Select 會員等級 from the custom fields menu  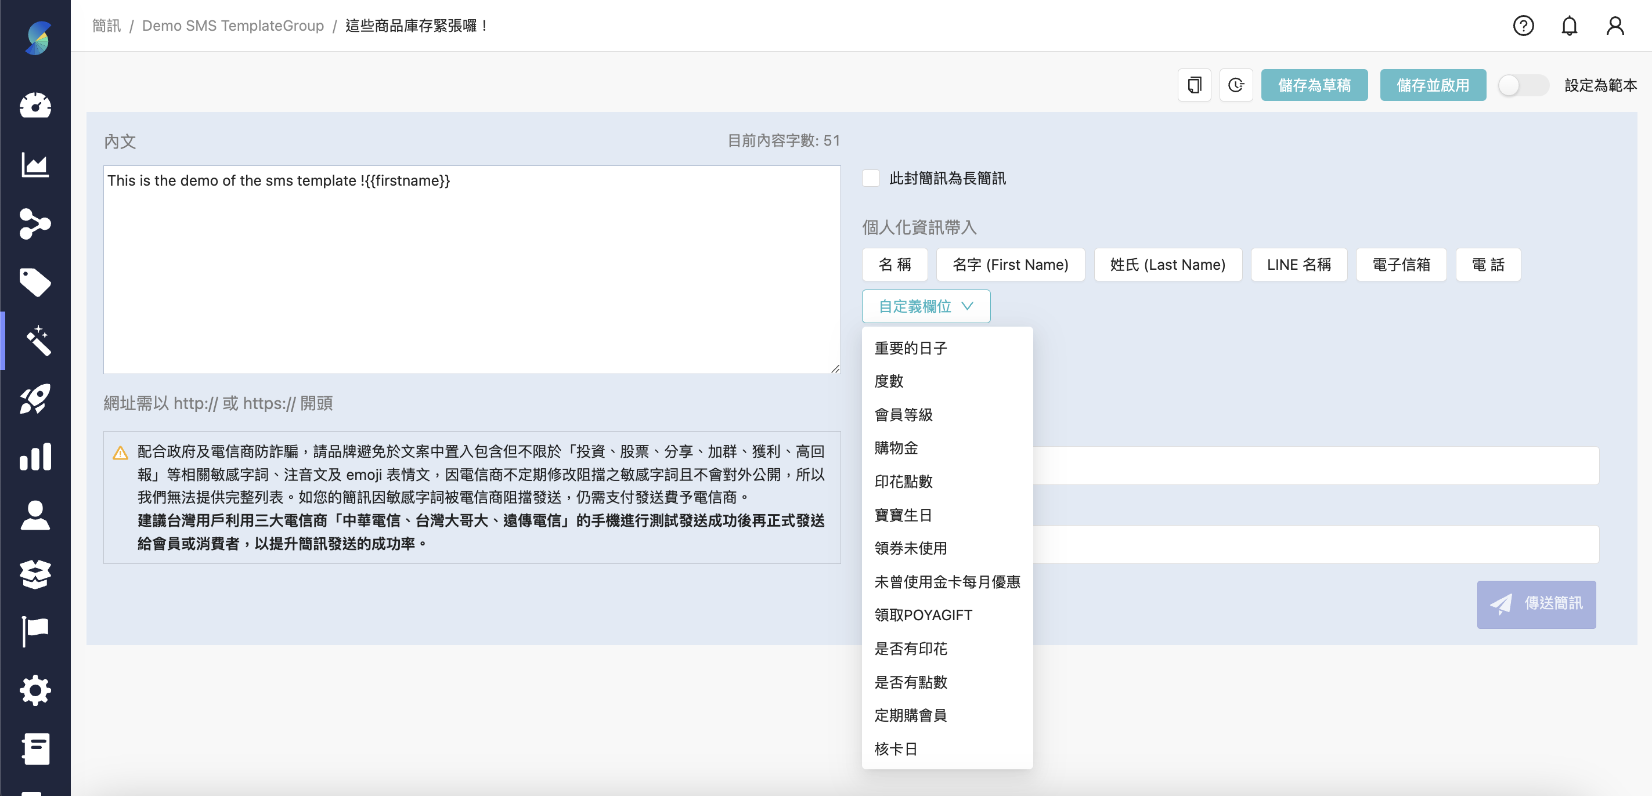click(x=904, y=415)
